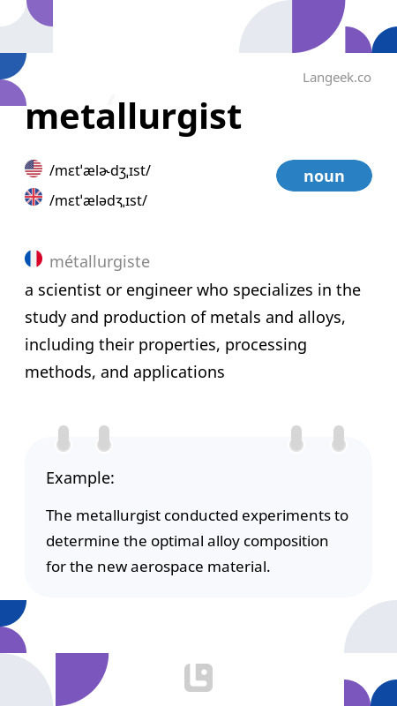Open the Langeek.co link

pyautogui.click(x=337, y=78)
